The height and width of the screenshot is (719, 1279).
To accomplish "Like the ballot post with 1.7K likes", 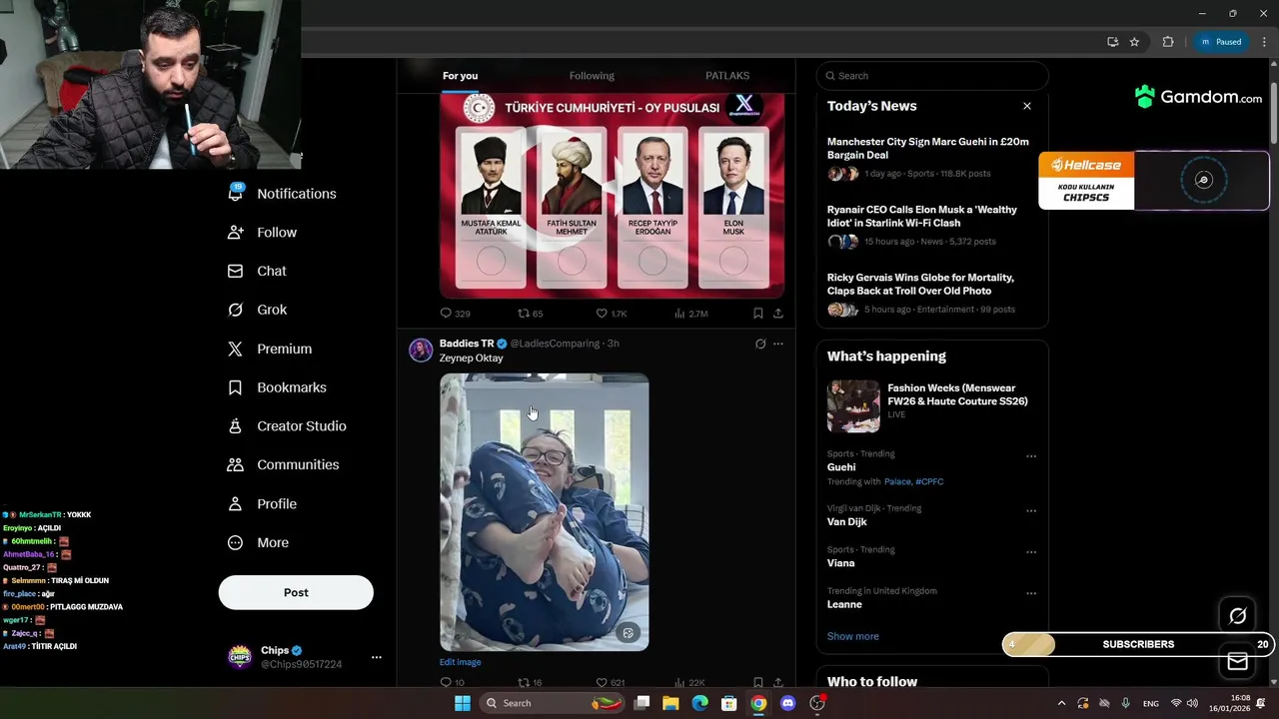I will pyautogui.click(x=611, y=314).
